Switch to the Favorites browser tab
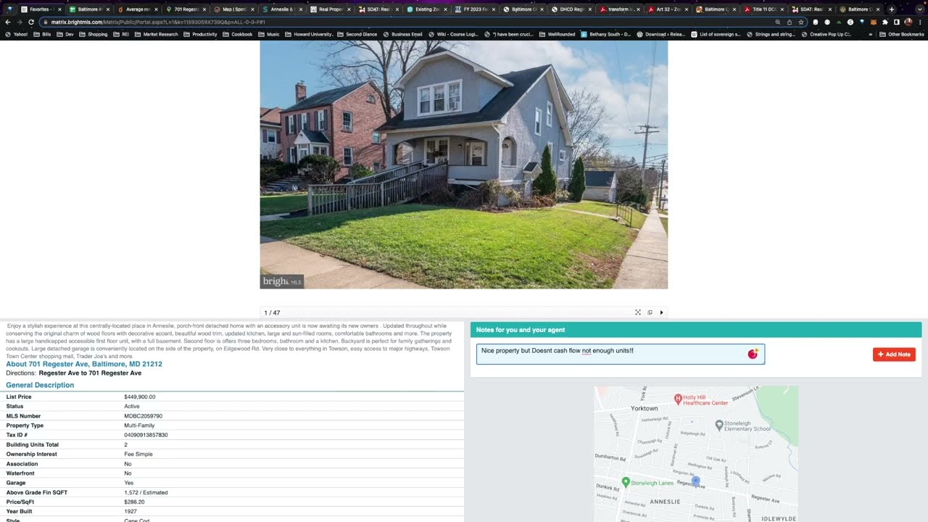Screen dimensions: 928x522 tap(40, 9)
